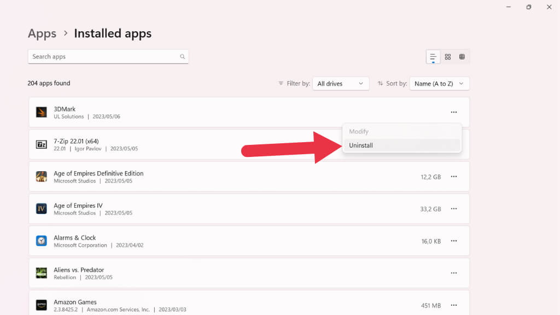Select the 3DMark app name
This screenshot has height=315, width=560.
pos(65,109)
